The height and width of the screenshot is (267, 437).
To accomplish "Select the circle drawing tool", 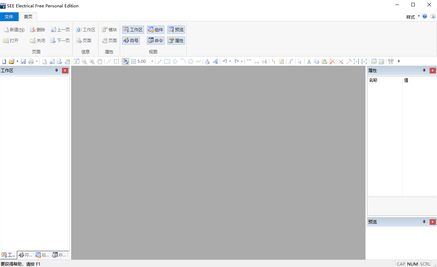I will (175, 61).
